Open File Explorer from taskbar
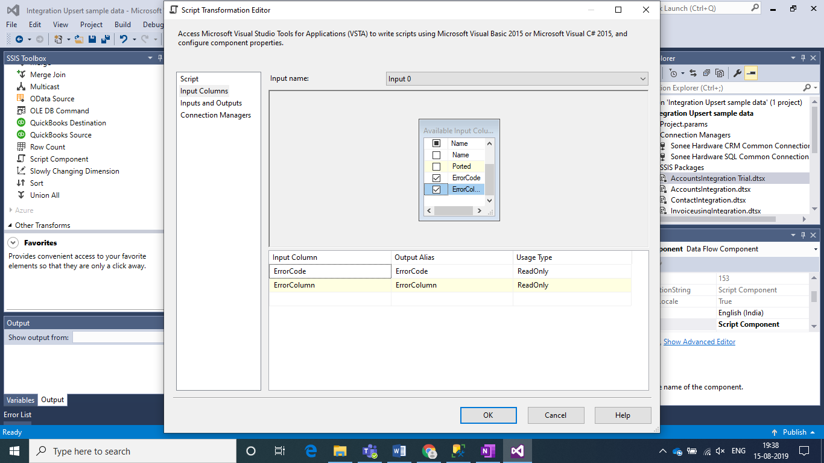Viewport: 824px width, 463px height. click(x=340, y=451)
